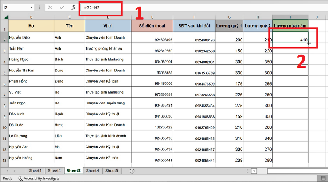Select row 13 header
The width and height of the screenshot is (328, 182).
click(x=4, y=158)
